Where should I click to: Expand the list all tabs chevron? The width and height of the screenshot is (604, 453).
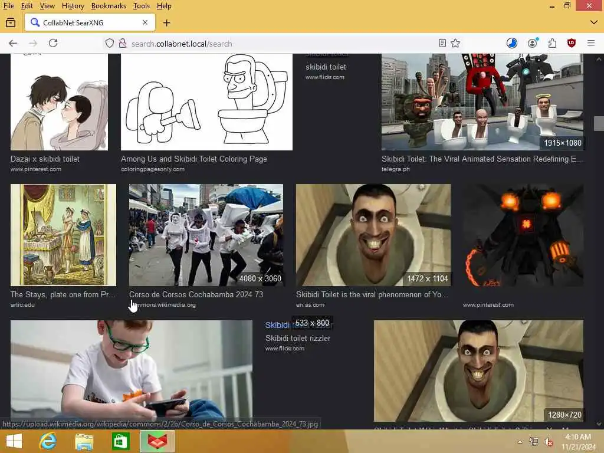[593, 22]
